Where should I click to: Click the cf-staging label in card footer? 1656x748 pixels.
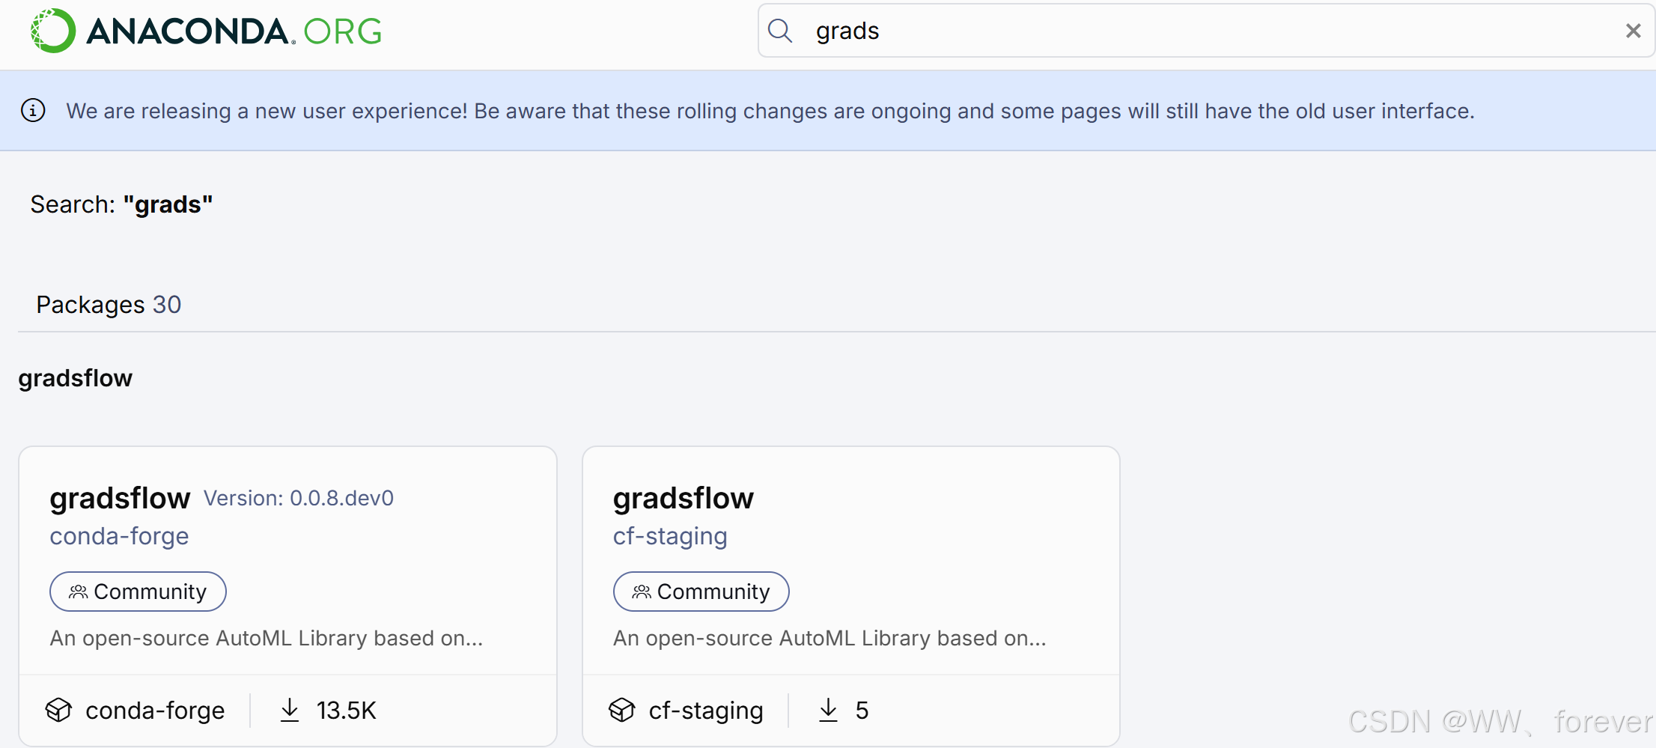(706, 711)
